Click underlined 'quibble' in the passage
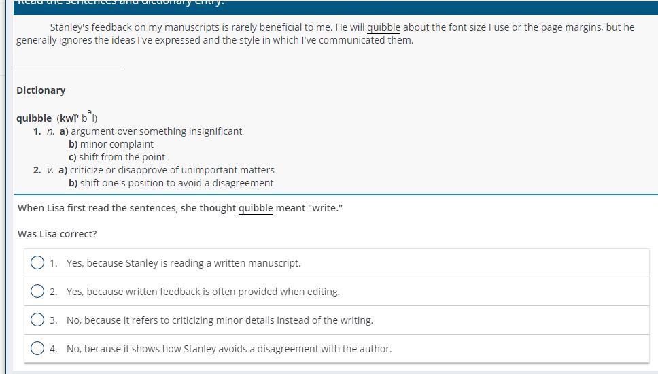Screen dimensions: 658x374 tap(384, 27)
